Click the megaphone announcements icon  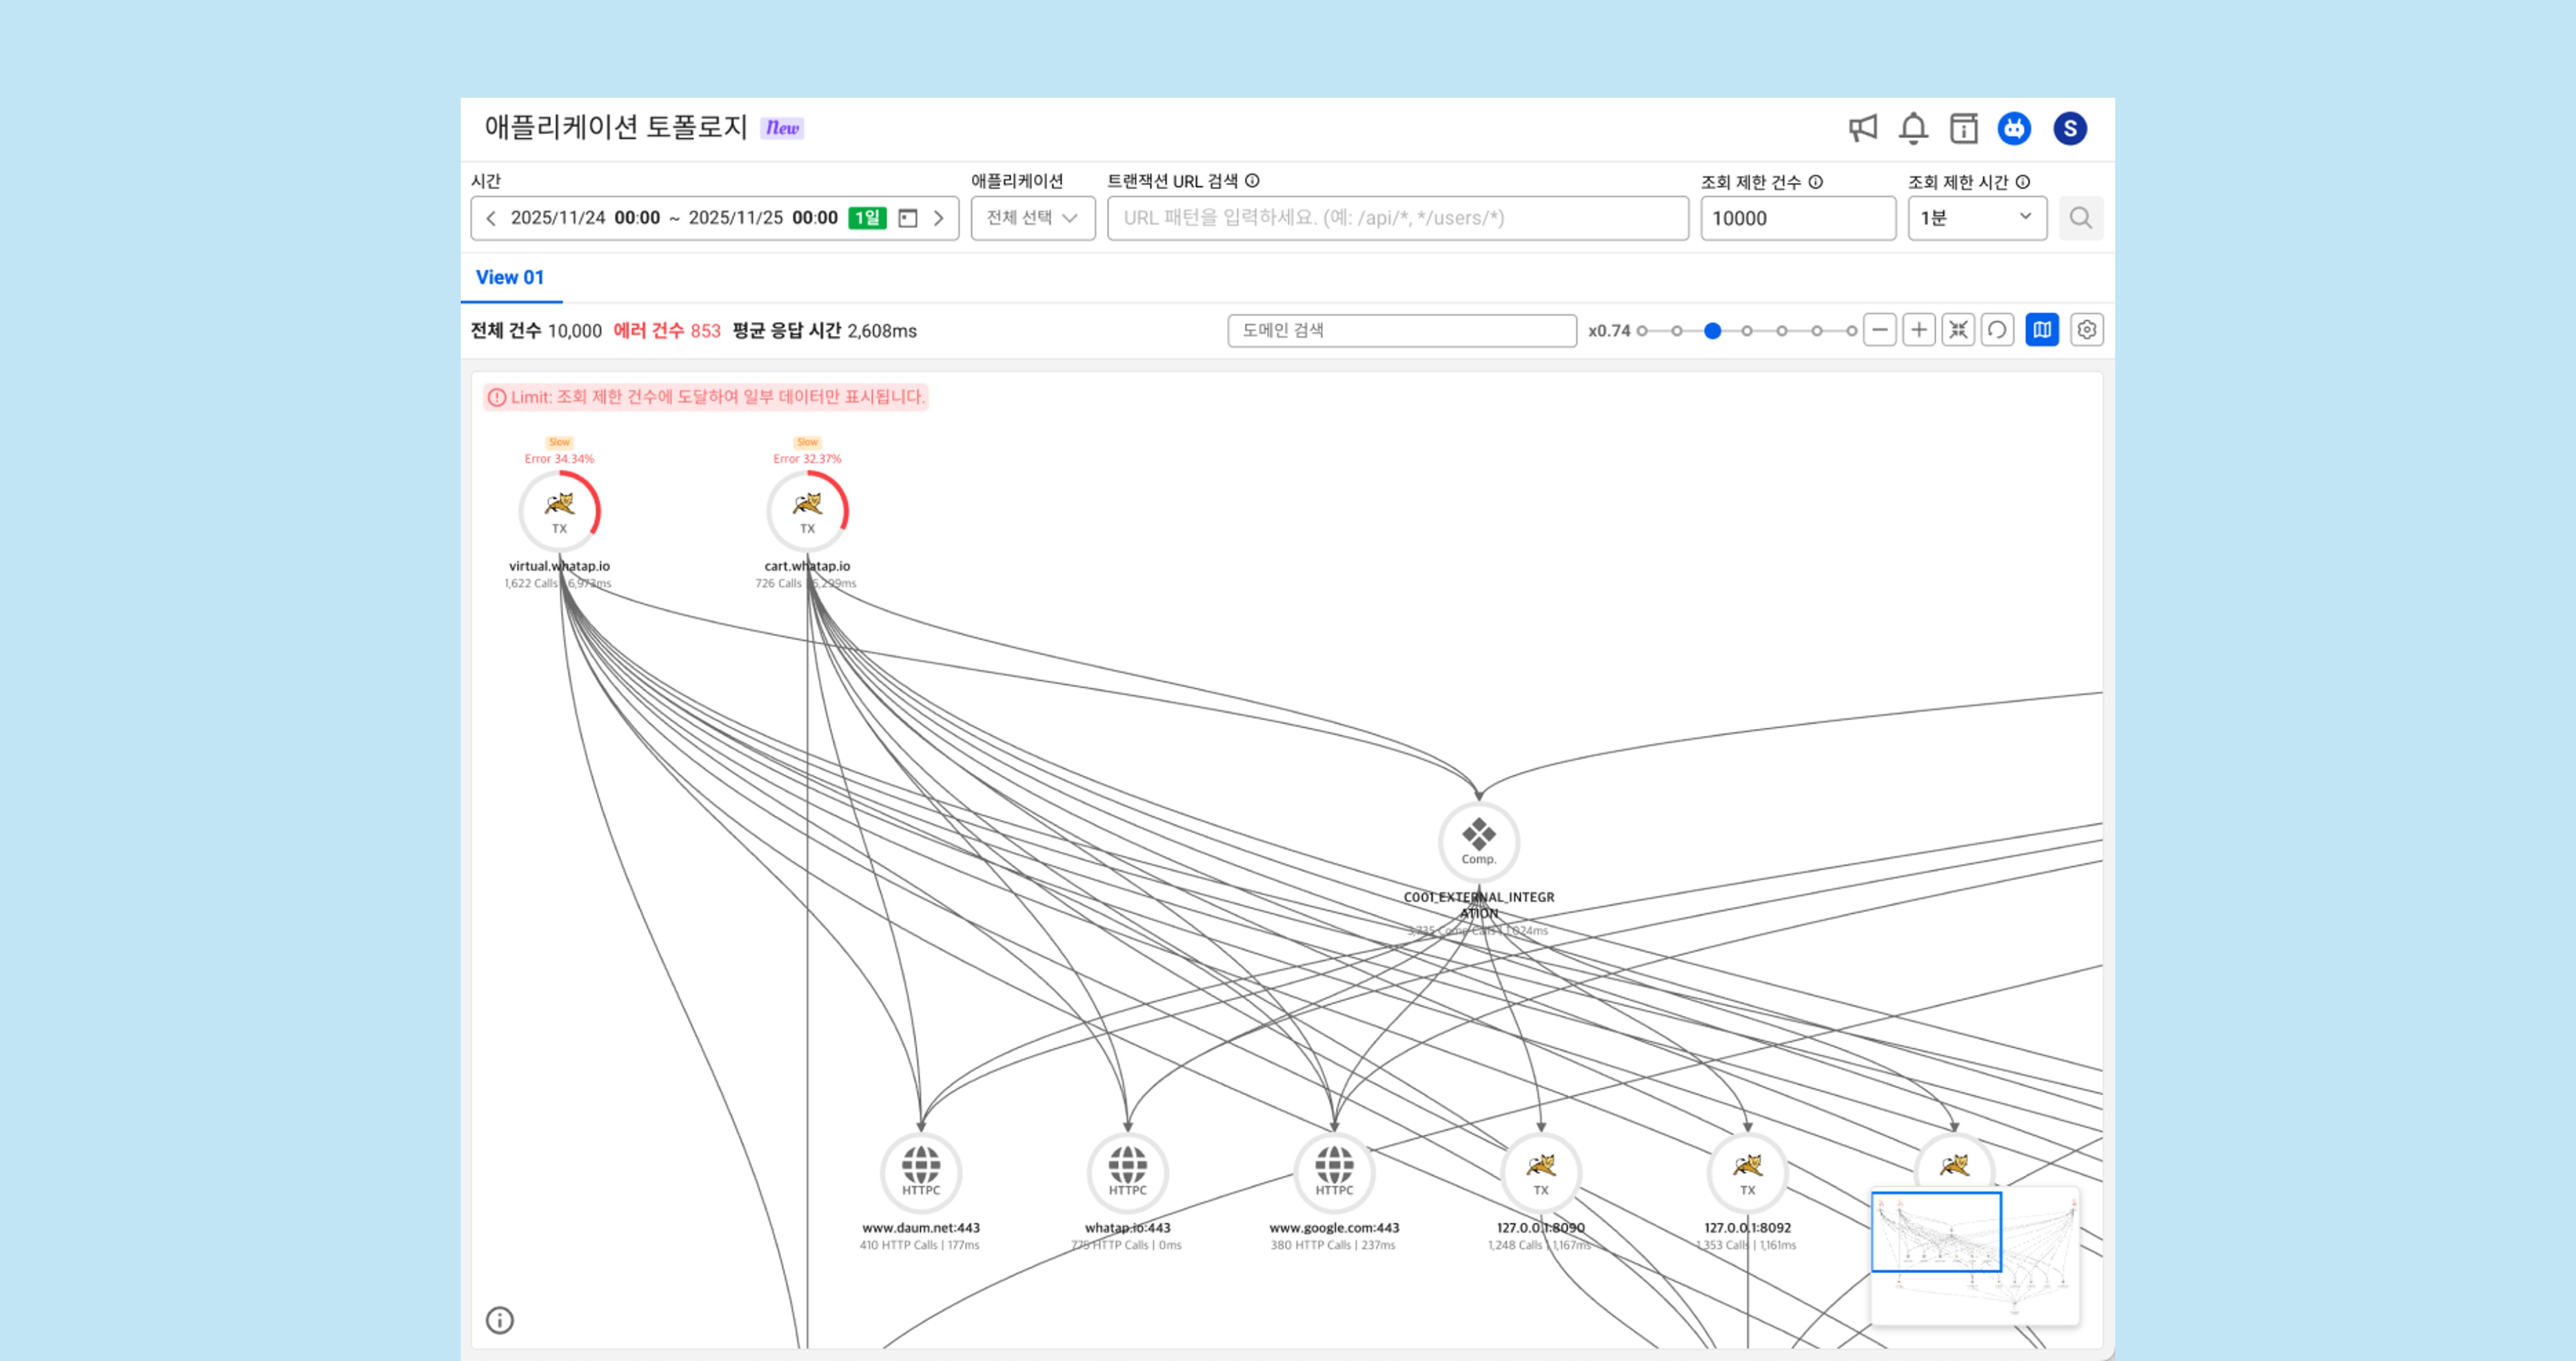[1862, 128]
